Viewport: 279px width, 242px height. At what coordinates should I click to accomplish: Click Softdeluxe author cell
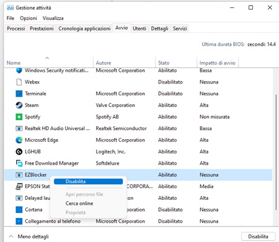[x=107, y=163]
